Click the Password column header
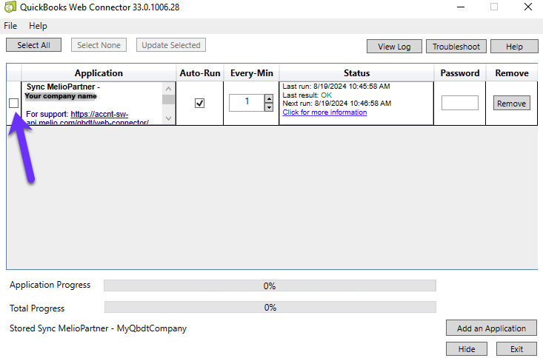543x358 pixels. [x=460, y=73]
